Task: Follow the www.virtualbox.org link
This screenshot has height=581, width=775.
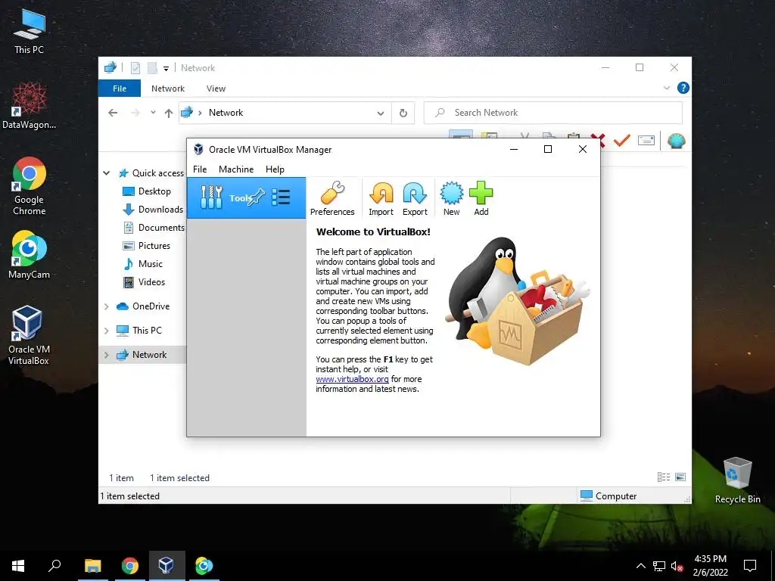Action: (x=352, y=379)
